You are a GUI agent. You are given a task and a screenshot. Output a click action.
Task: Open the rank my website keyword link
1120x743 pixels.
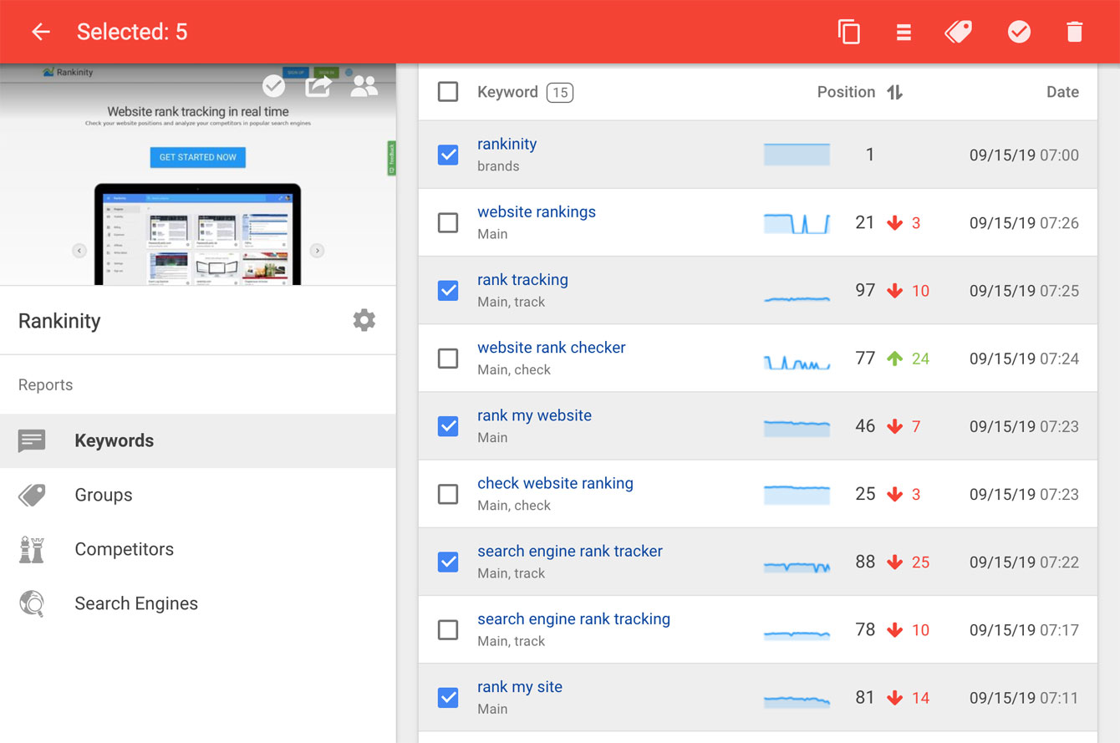534,415
